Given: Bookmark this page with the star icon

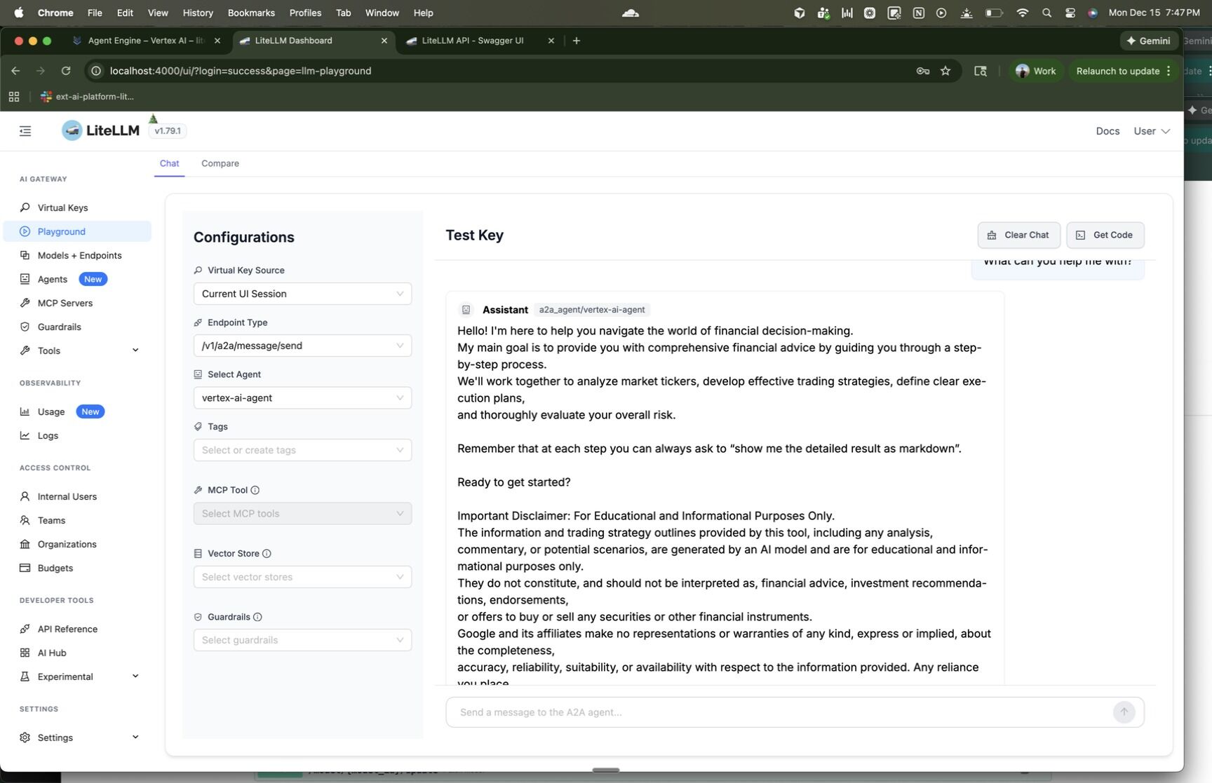Looking at the screenshot, I should click(945, 71).
